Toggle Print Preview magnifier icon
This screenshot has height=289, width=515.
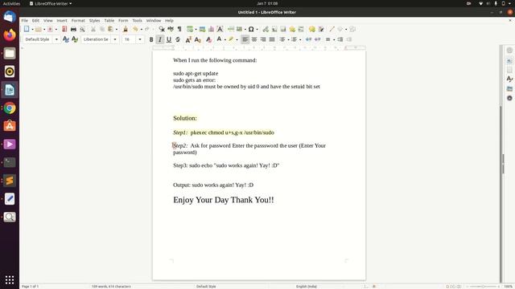82,29
